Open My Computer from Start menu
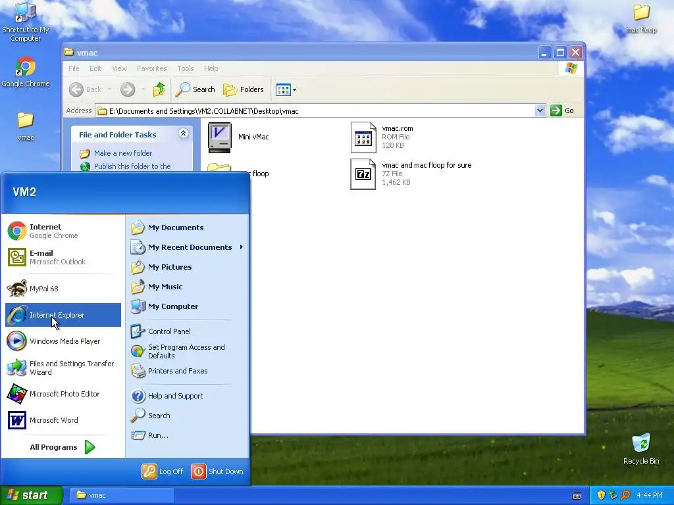674x505 pixels. [186, 306]
